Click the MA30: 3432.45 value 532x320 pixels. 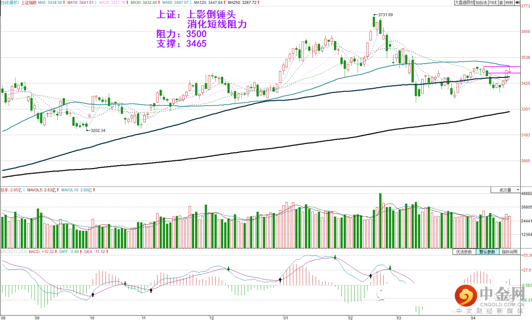pyautogui.click(x=144, y=2)
